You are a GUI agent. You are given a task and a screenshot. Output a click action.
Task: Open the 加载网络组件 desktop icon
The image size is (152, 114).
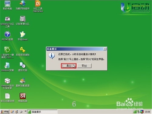22,5
